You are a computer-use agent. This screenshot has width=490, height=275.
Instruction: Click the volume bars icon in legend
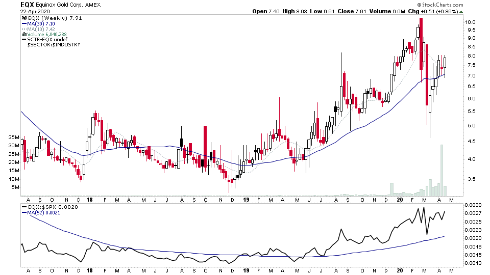point(24,34)
